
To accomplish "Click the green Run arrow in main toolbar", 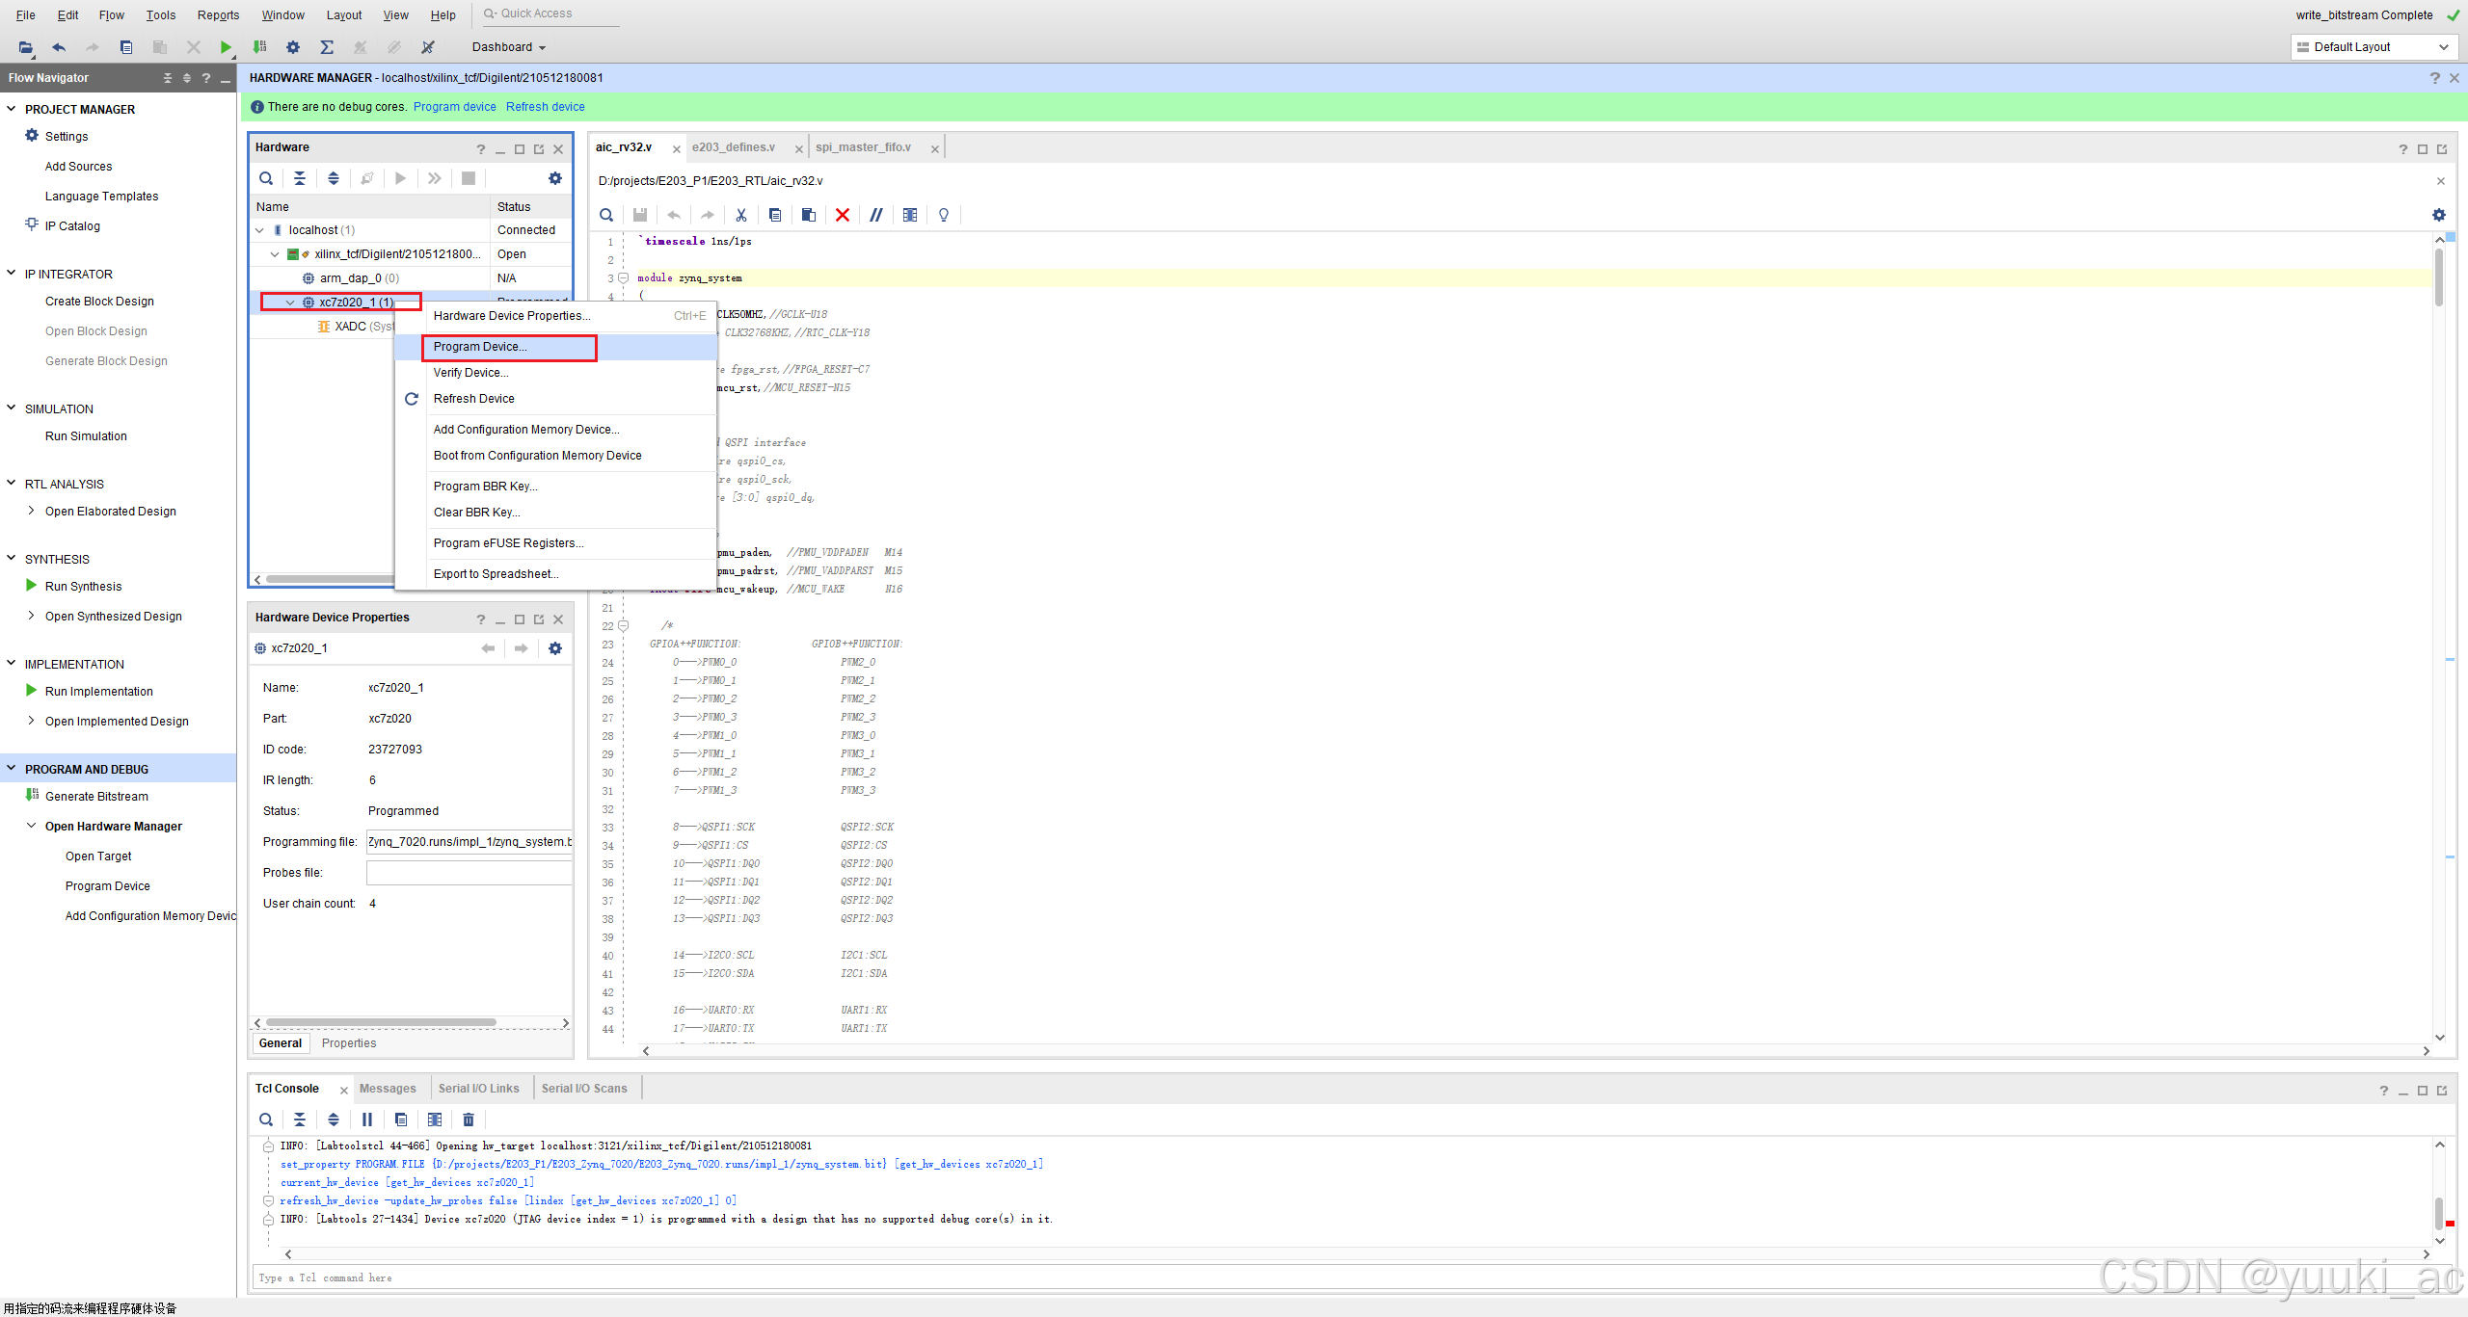I will tap(226, 47).
